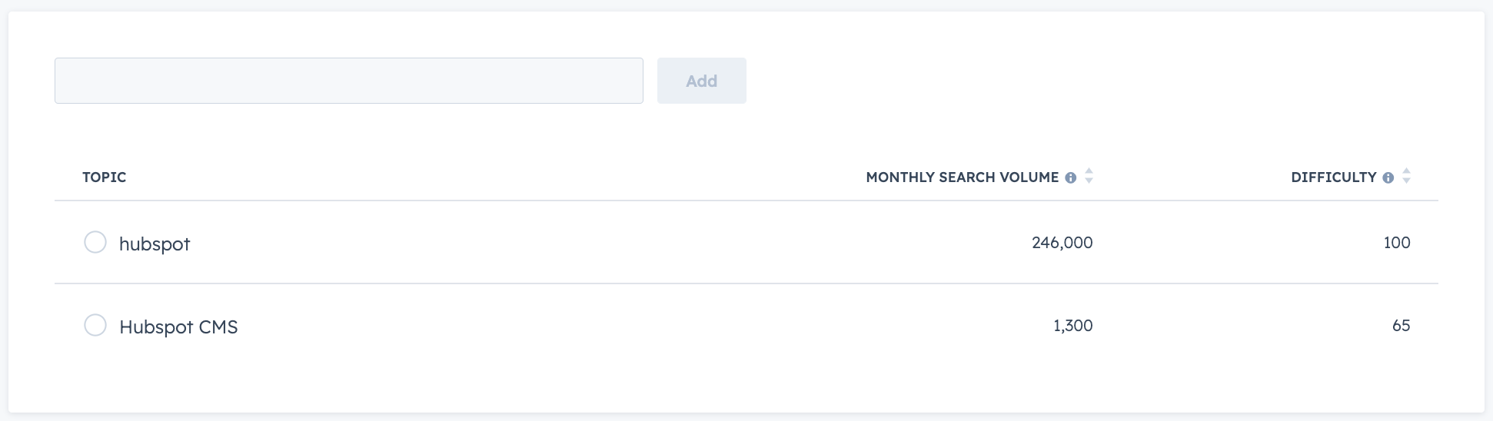Click the 246,000 search volume value
Viewport: 1493px width, 421px height.
[x=1062, y=243]
